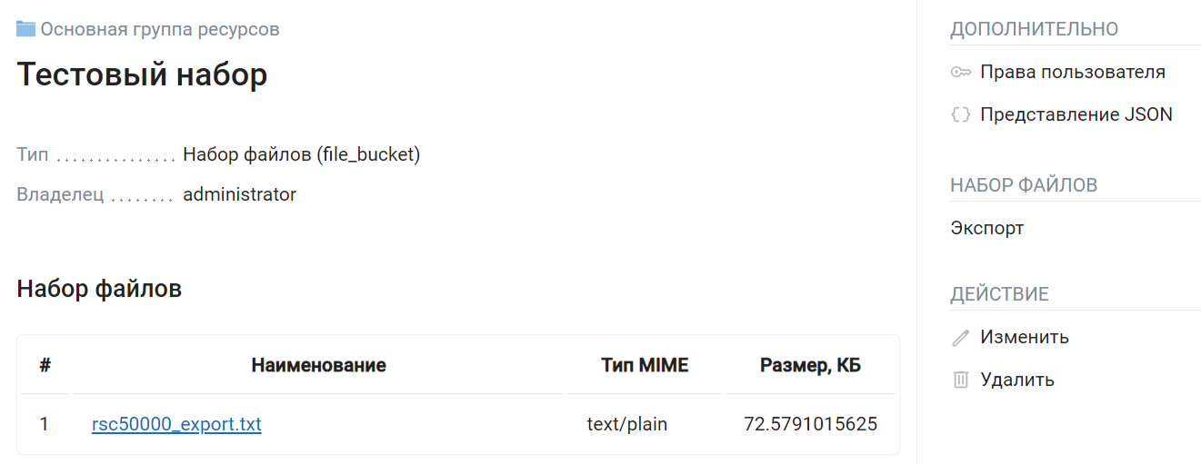This screenshot has height=464, width=1201.
Task: Click the key icon for Права пользователя
Action: 961,73
